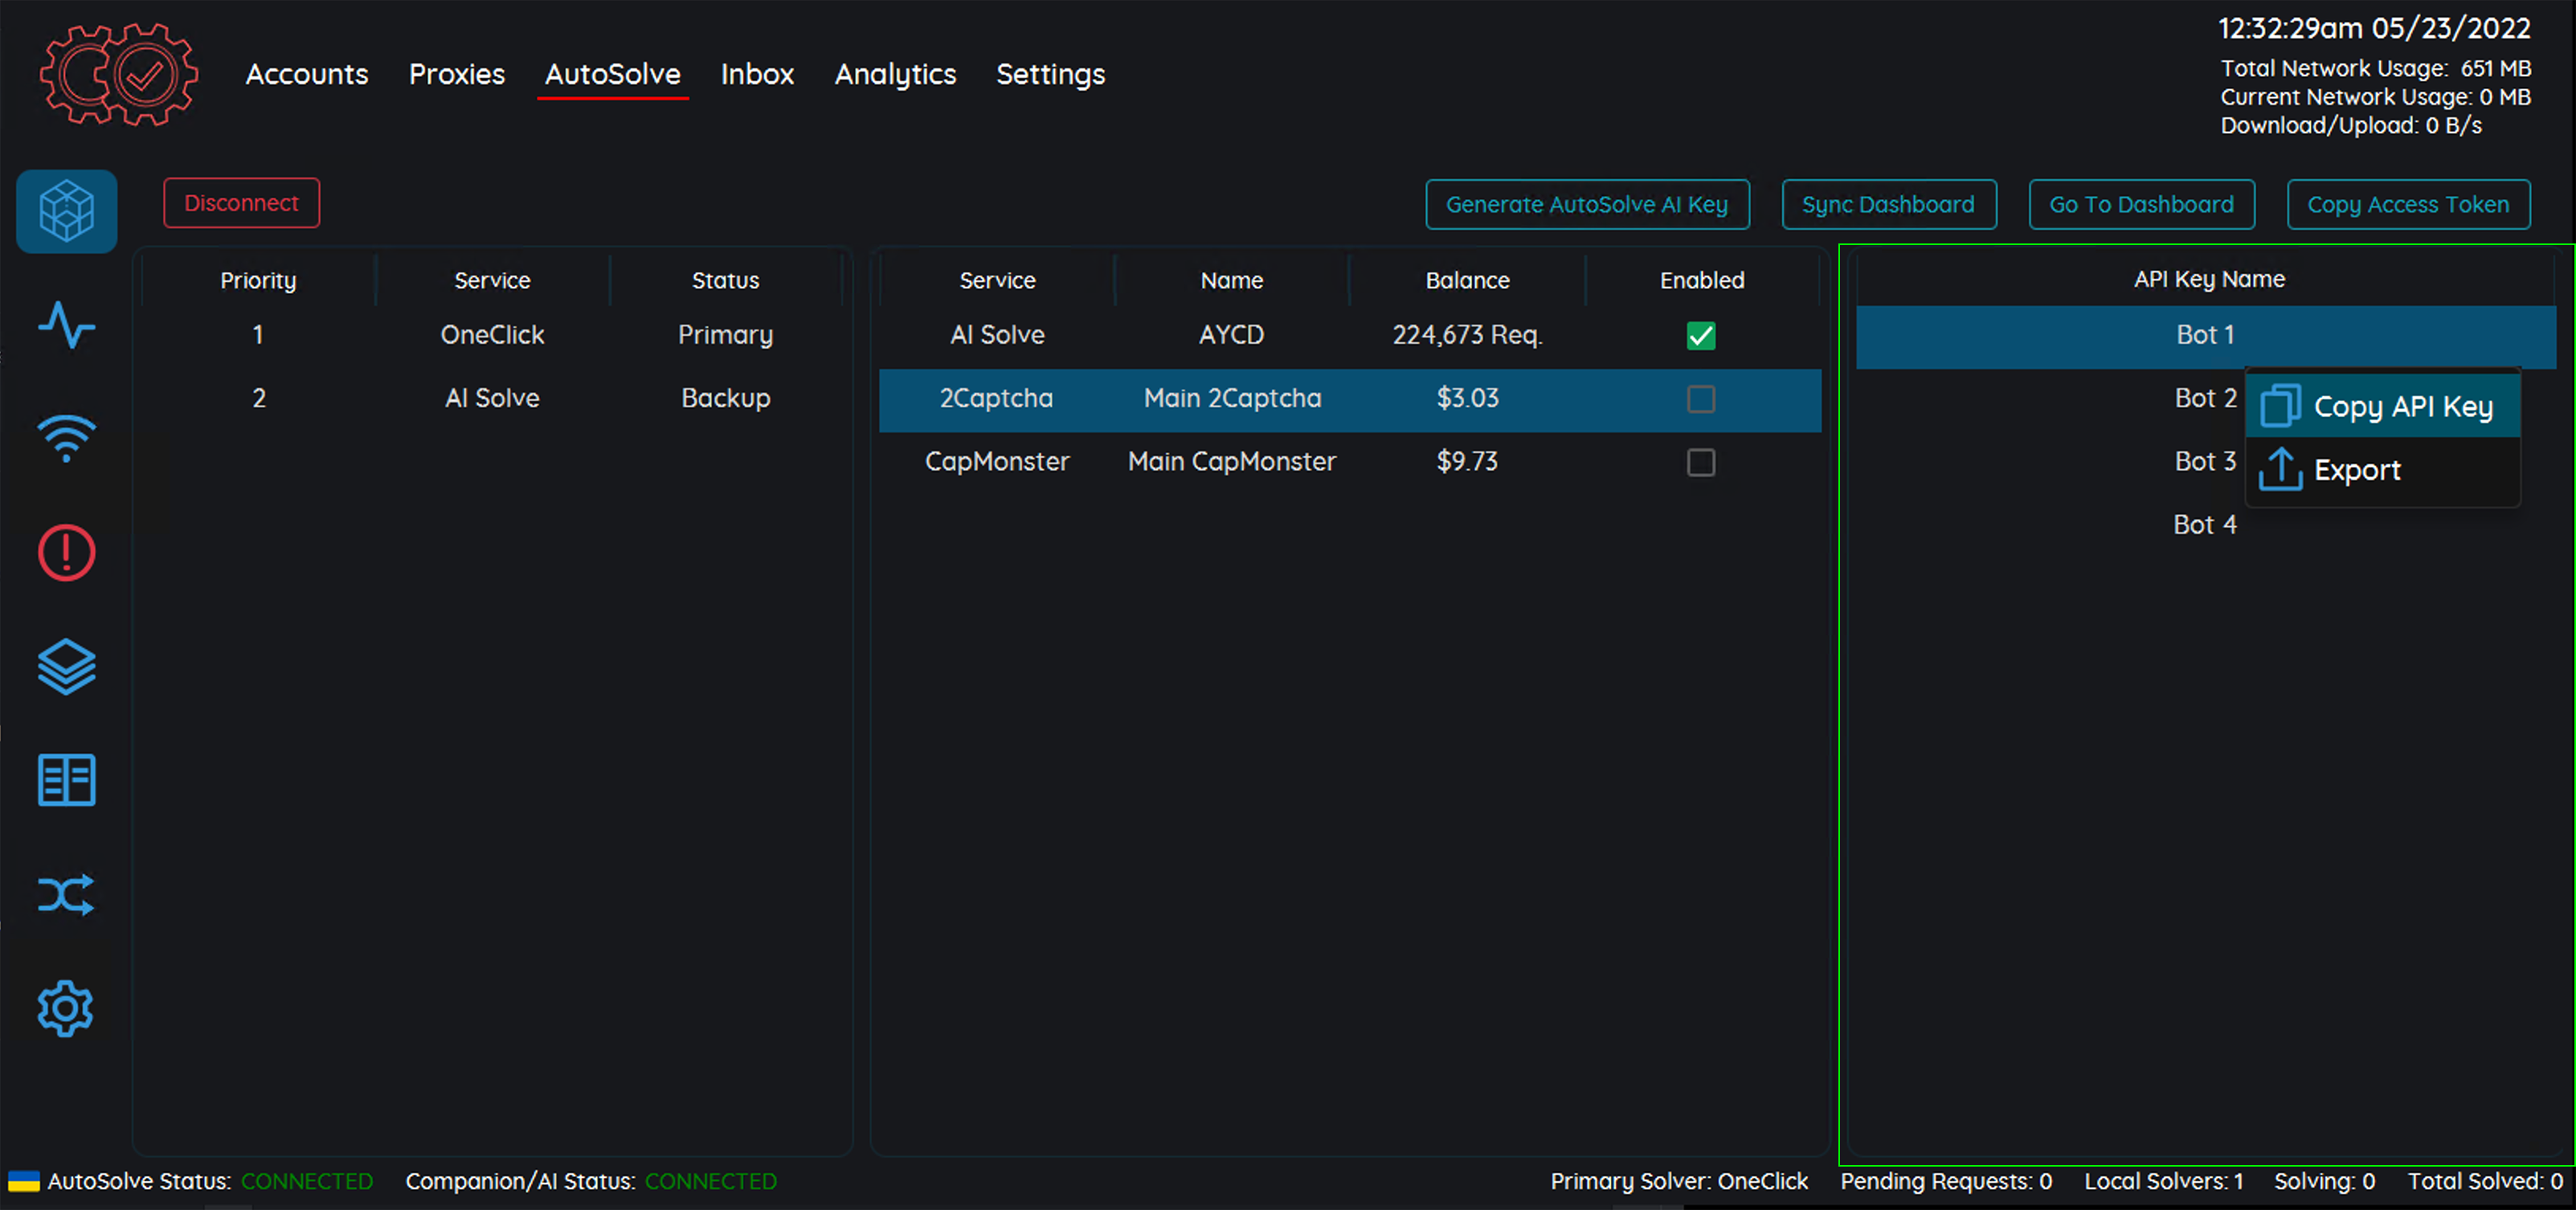Open the shuffle arrows sidebar icon
The image size is (2576, 1210).
67,894
